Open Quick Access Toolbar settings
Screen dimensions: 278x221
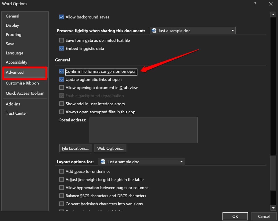[25, 93]
